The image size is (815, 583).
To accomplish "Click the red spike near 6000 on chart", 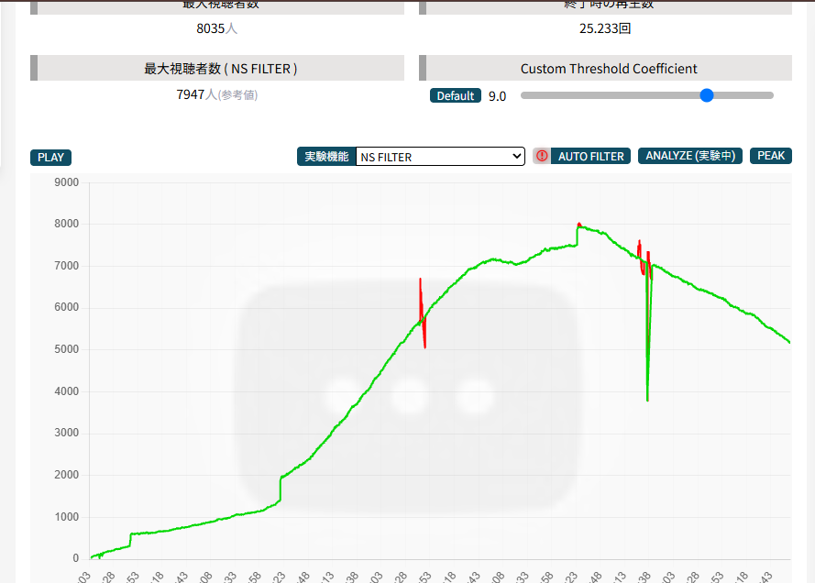I will tap(422, 313).
